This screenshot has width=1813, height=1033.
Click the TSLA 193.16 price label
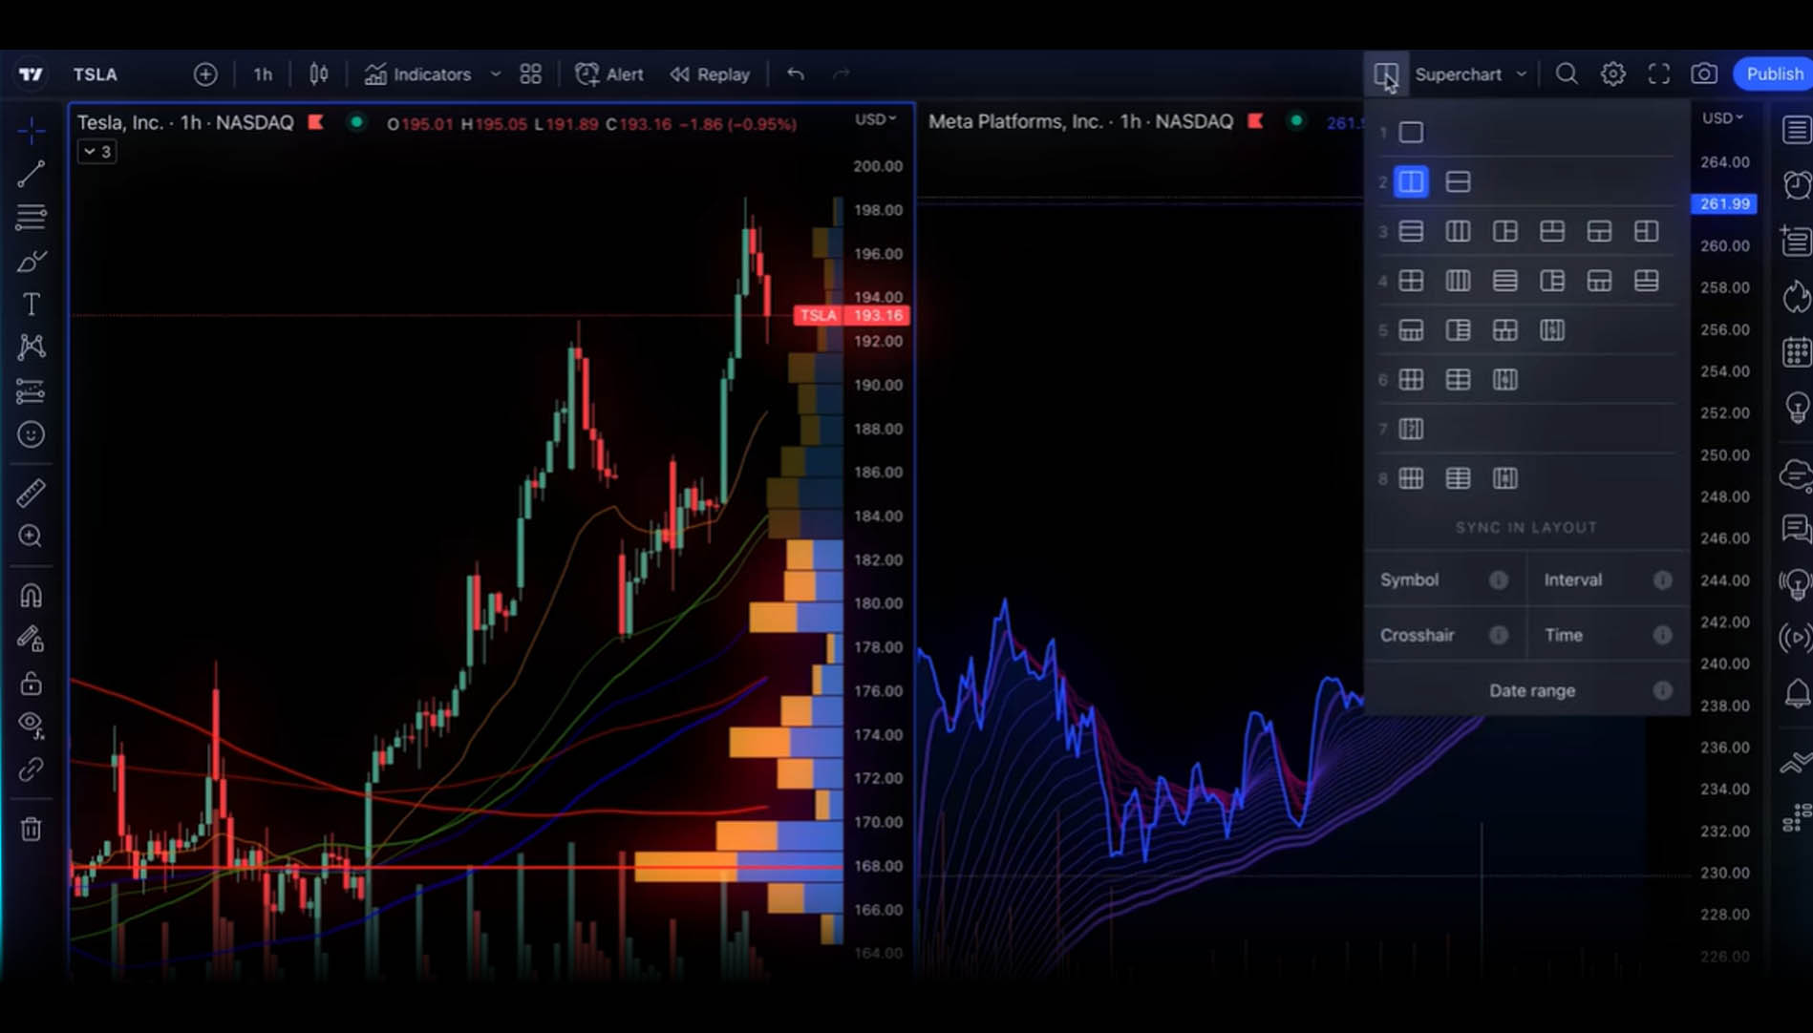(851, 315)
